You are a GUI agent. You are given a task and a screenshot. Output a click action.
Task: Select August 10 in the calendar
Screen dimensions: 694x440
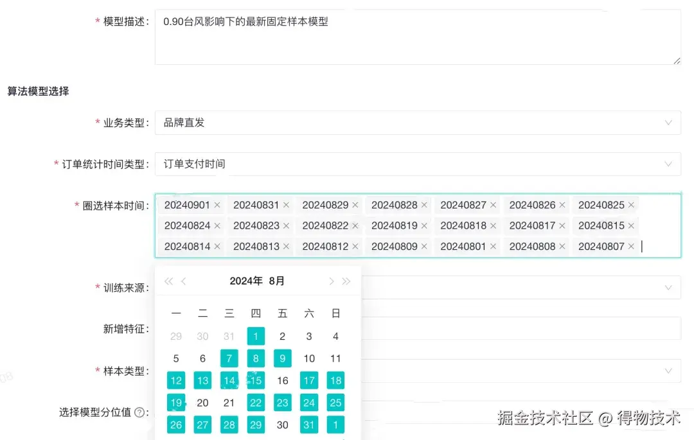pyautogui.click(x=309, y=358)
